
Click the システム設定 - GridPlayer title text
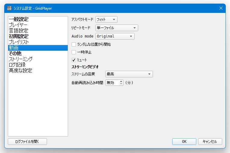[x=33, y=8]
